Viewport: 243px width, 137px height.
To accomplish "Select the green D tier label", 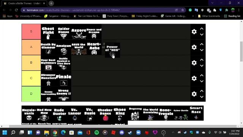I will (31, 94).
